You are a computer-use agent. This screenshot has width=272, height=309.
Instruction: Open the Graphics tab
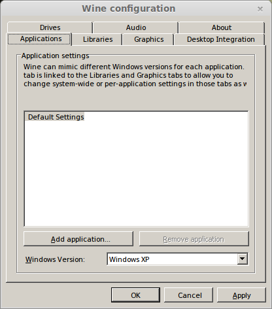point(148,39)
